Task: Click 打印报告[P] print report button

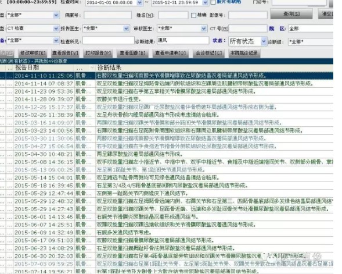Action: point(98,53)
